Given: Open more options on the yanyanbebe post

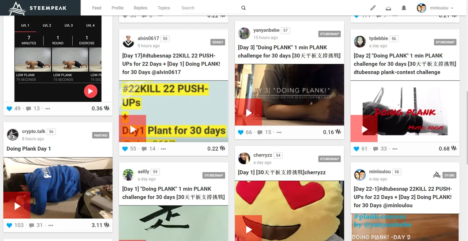Looking at the screenshot, I should coord(279,132).
